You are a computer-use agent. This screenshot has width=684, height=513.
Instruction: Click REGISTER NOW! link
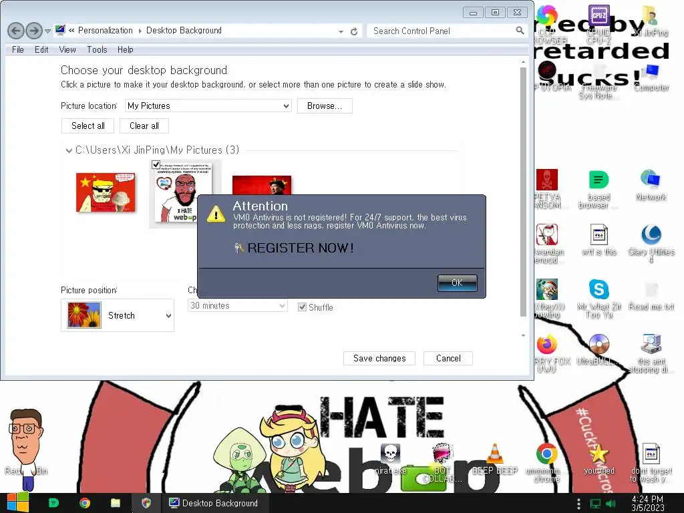click(x=300, y=248)
